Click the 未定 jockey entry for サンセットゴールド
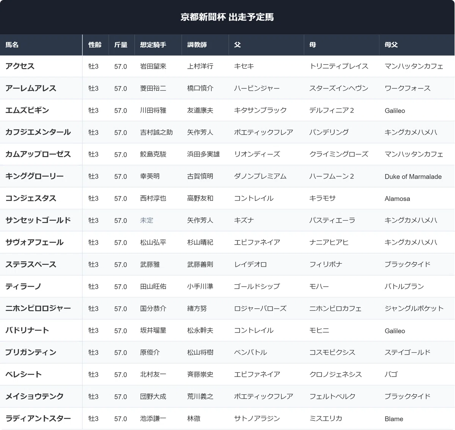This screenshot has height=430, width=455. click(x=147, y=220)
